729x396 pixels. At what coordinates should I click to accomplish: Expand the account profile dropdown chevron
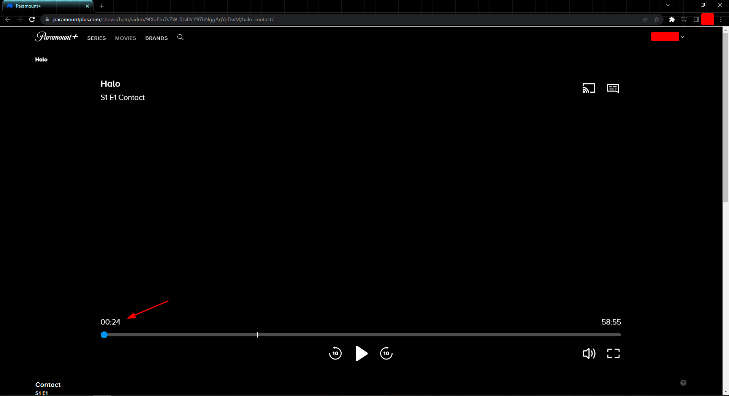[683, 37]
